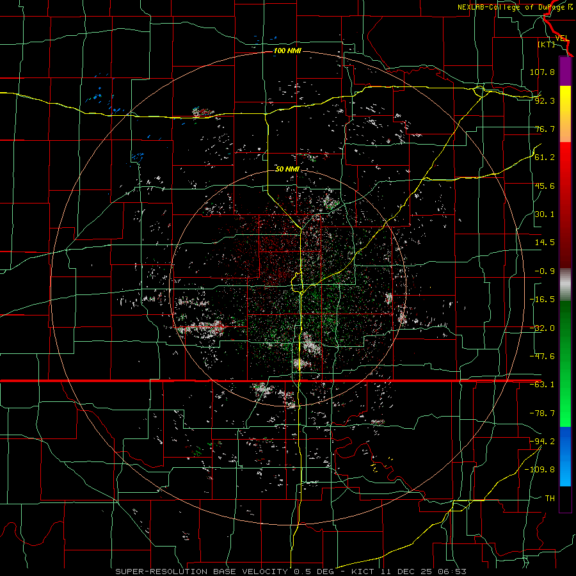Select the -109.8 velocity scale value
The width and height of the screenshot is (576, 576).
pos(540,470)
